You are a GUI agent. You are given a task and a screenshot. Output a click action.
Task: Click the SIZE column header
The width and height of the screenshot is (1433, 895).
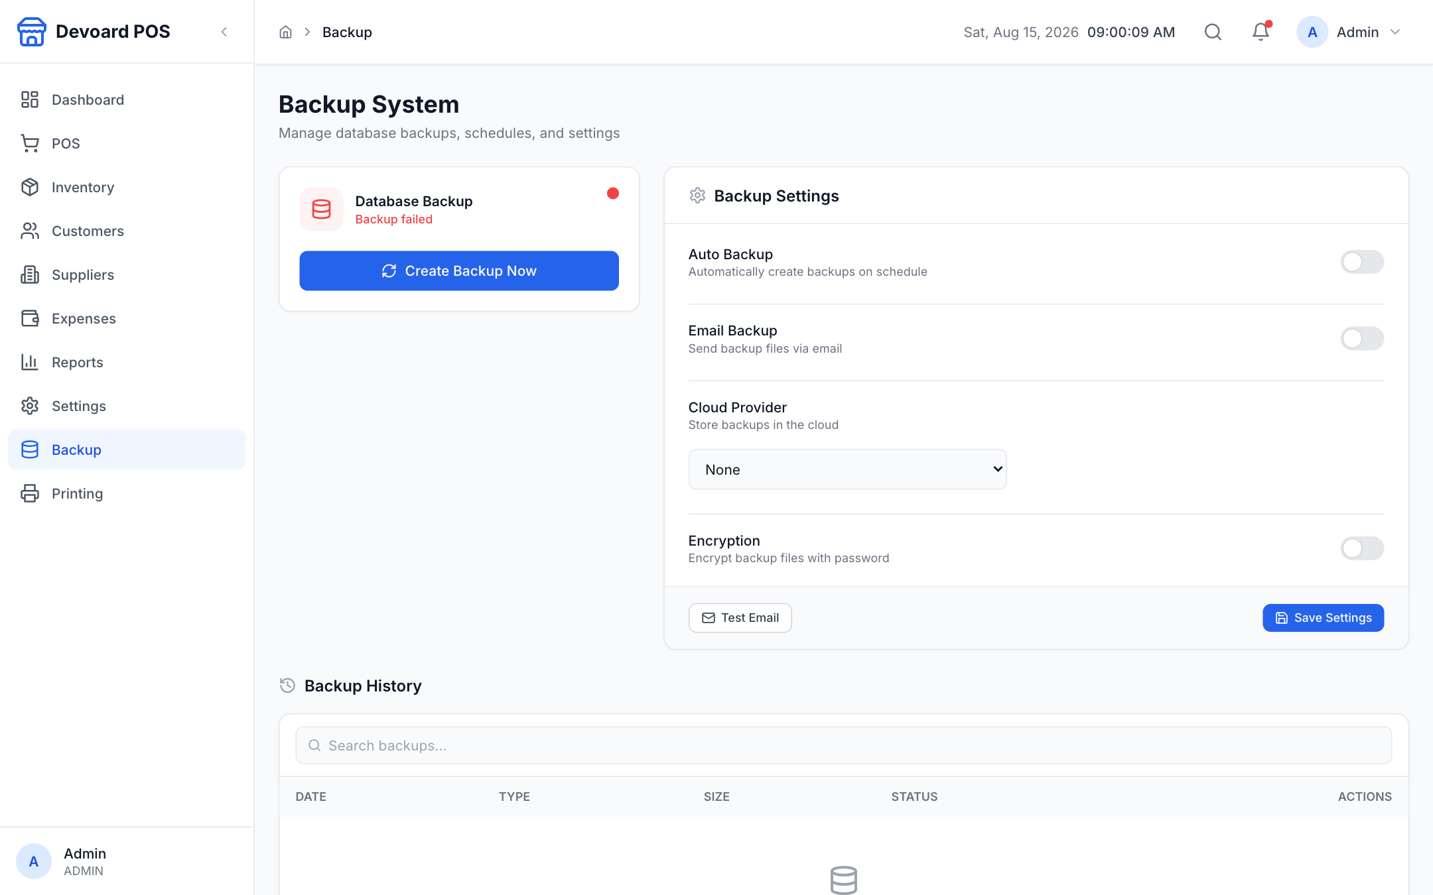pos(716,797)
